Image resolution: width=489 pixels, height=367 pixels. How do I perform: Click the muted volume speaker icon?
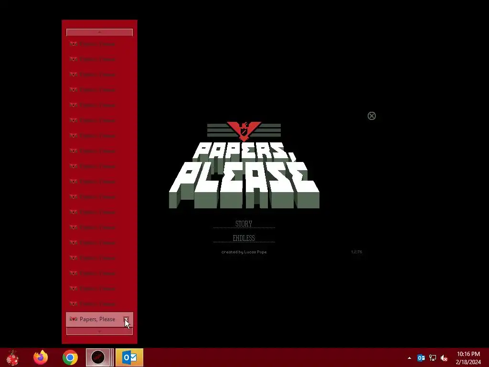coord(444,358)
